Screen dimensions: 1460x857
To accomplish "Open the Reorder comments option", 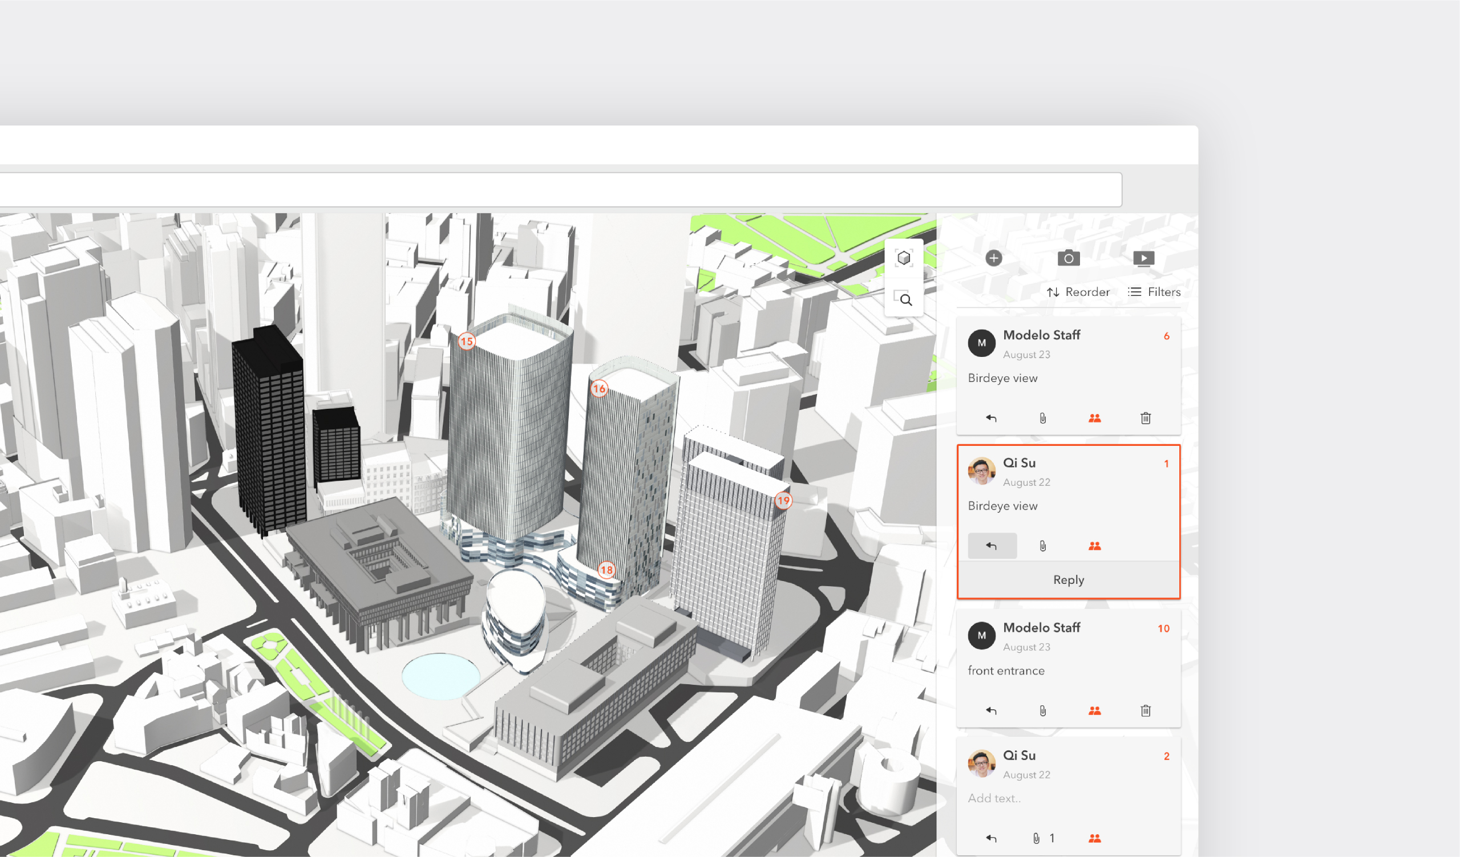I will (x=1078, y=292).
